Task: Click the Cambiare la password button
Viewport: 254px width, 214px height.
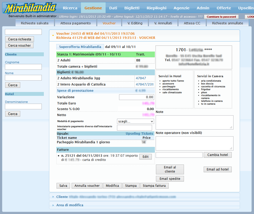Action: click(221, 17)
